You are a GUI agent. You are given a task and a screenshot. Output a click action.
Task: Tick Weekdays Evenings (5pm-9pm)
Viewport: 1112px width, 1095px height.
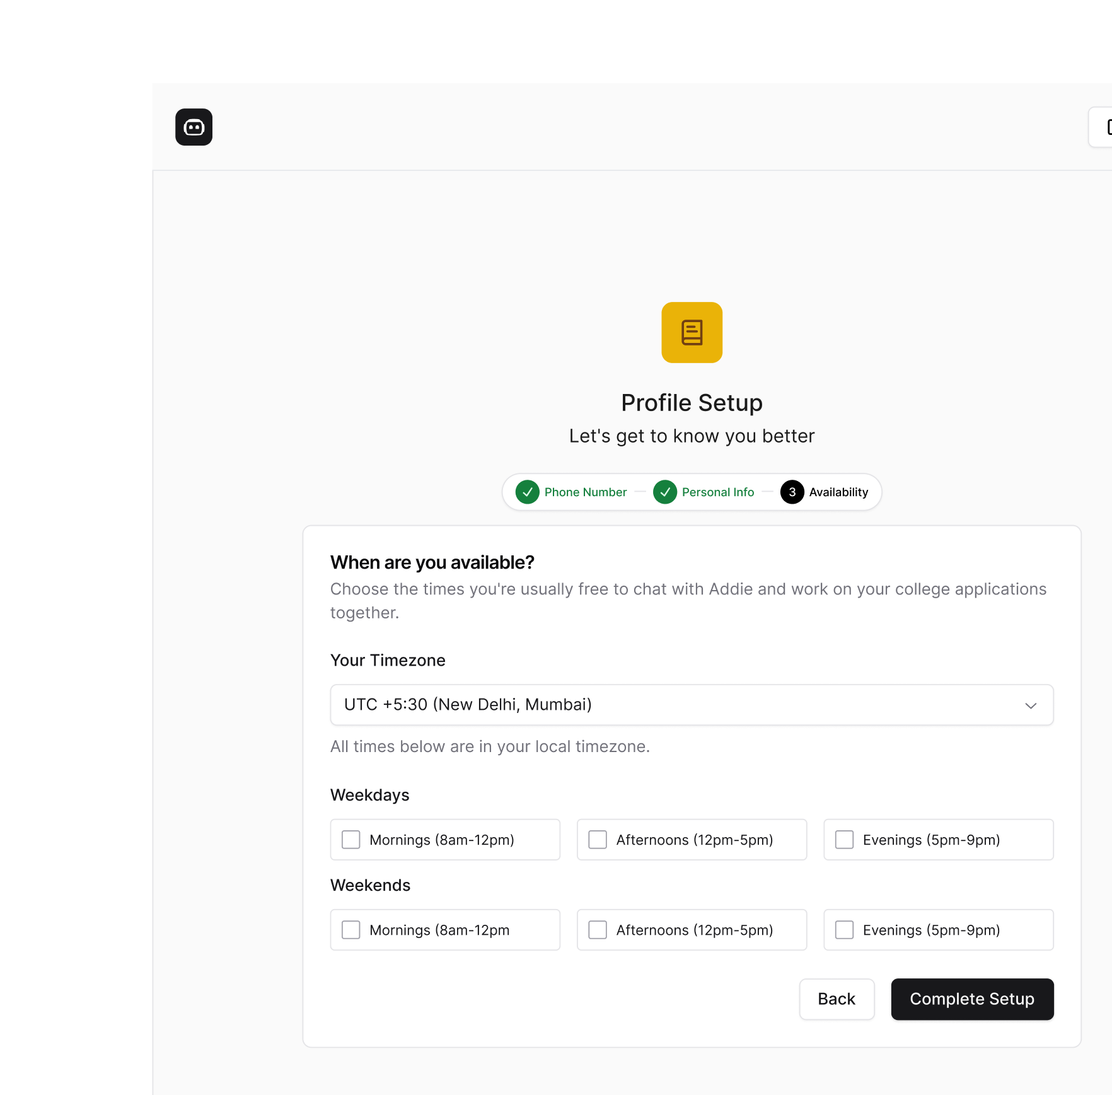pyautogui.click(x=844, y=840)
